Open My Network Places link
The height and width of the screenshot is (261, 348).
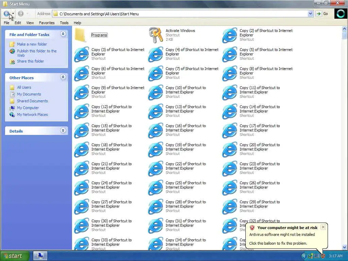point(32,115)
